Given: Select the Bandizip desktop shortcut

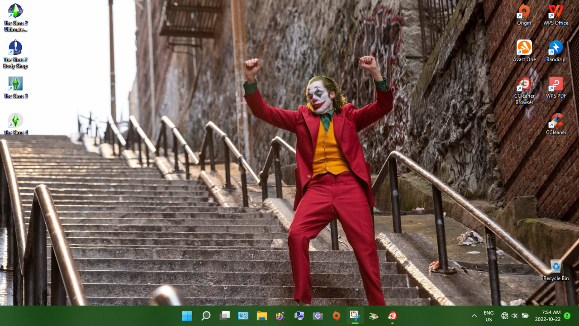Looking at the screenshot, I should (x=555, y=51).
